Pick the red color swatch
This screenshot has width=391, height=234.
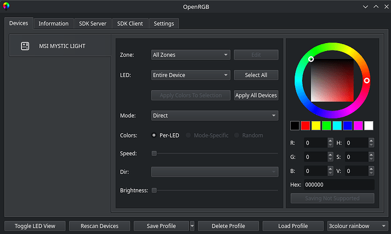click(305, 126)
